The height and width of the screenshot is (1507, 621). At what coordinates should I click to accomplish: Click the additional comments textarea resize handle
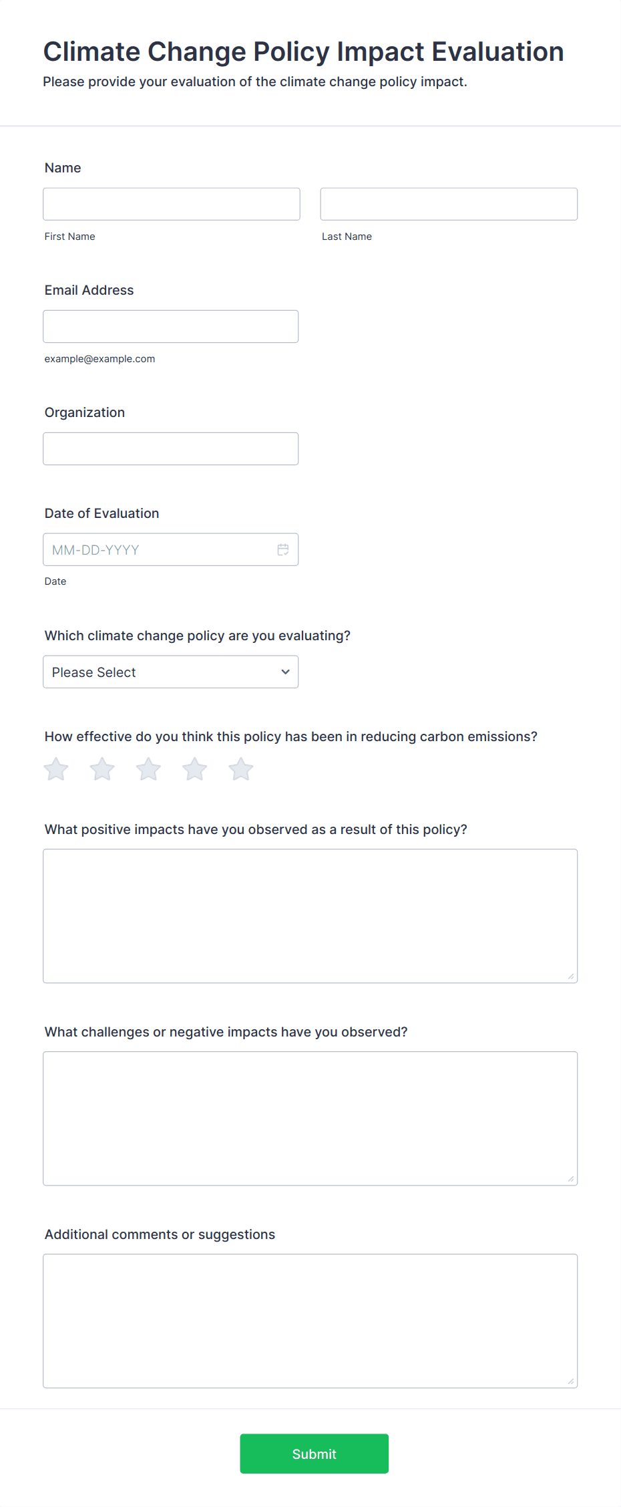[571, 1381]
